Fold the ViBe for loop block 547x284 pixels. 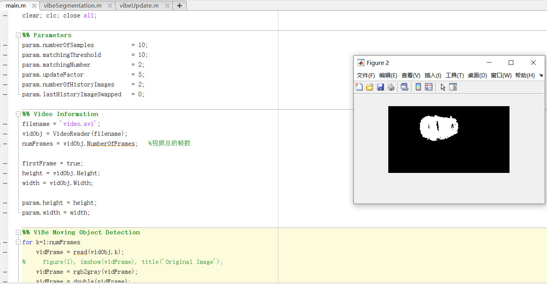(x=18, y=242)
